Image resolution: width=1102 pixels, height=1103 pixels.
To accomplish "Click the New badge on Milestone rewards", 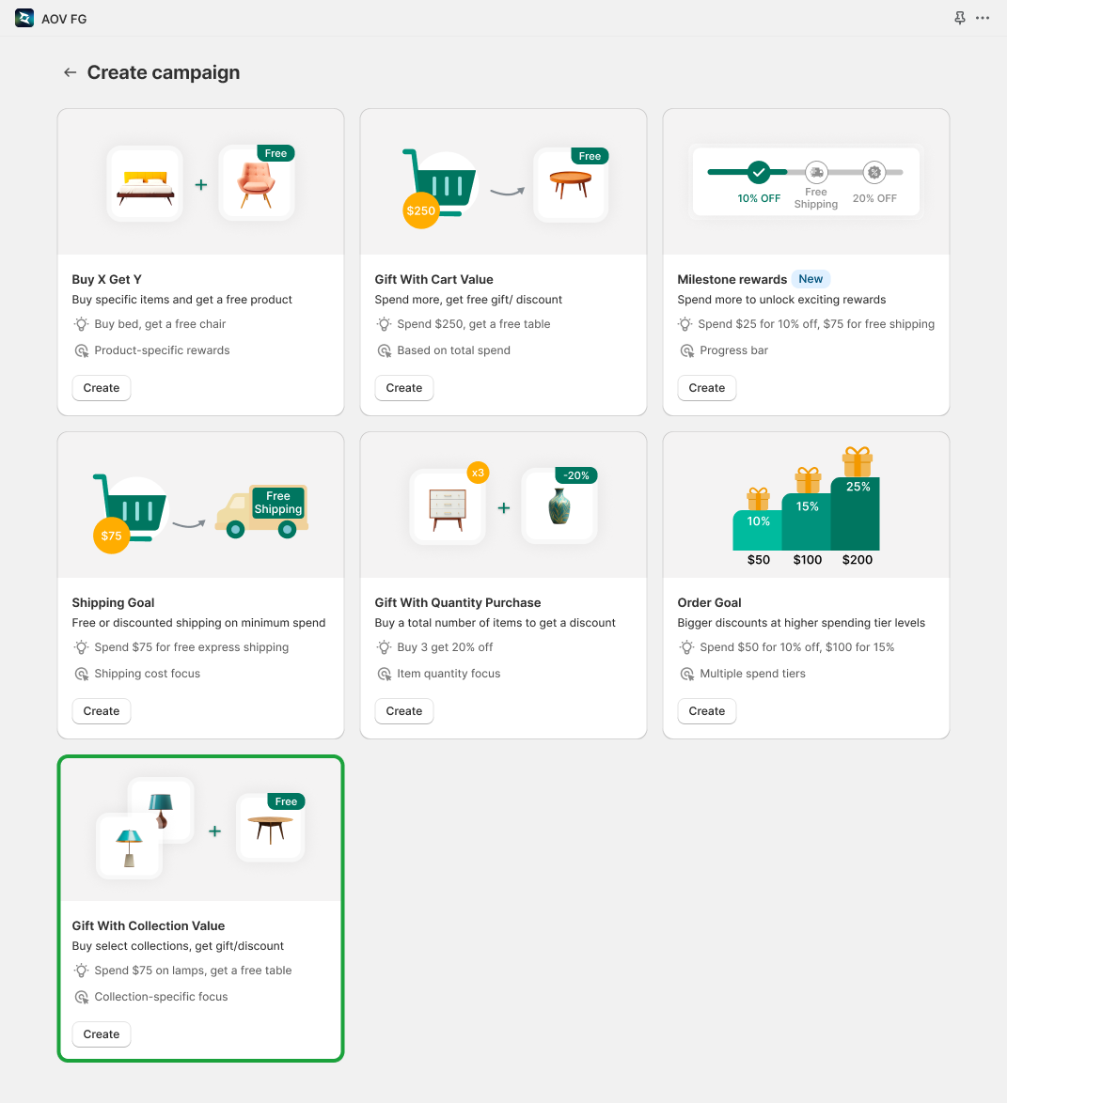I will pyautogui.click(x=811, y=279).
